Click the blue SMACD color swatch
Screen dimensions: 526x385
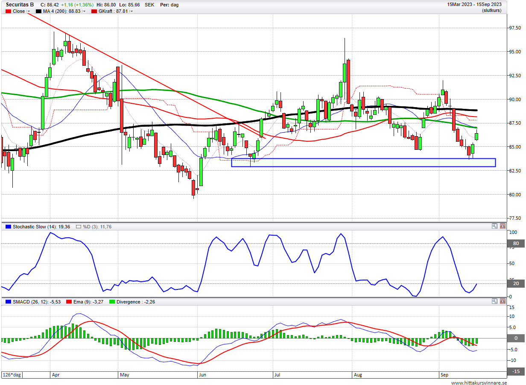pos(8,302)
